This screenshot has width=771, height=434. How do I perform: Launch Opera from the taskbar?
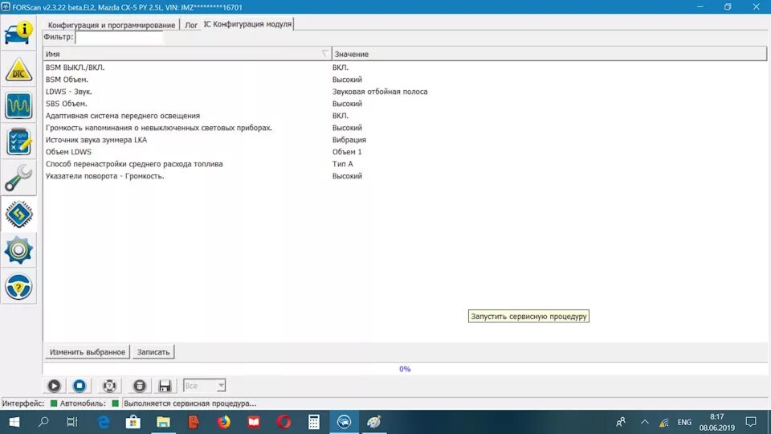tap(284, 422)
